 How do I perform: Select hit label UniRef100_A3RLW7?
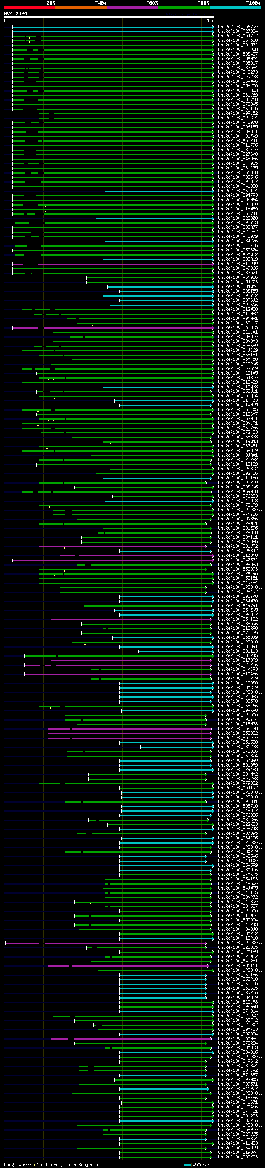(238, 323)
